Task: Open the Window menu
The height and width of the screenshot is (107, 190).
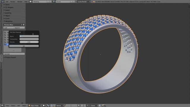Action: (20, 2)
